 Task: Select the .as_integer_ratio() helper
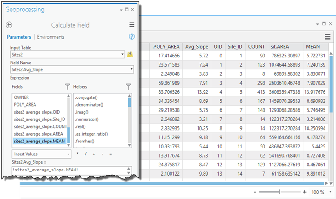[x=91, y=134]
